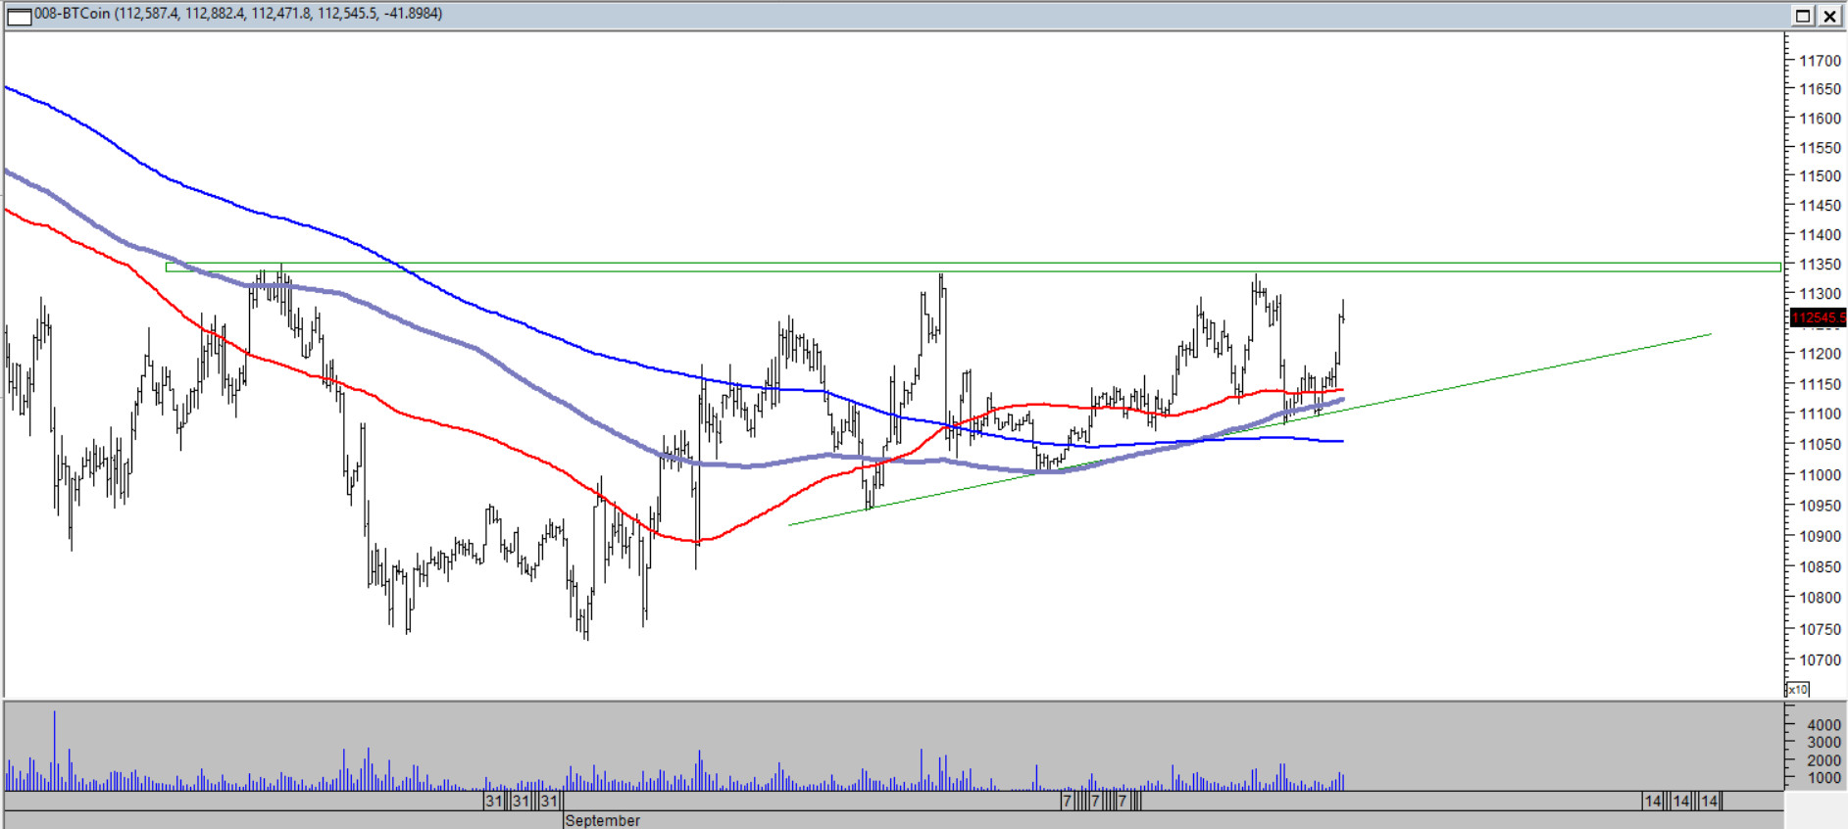Click the 1000 volume axis label

point(1823,778)
